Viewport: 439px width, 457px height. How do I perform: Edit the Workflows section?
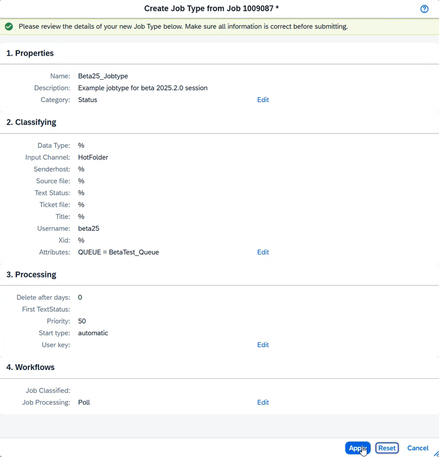click(x=263, y=402)
